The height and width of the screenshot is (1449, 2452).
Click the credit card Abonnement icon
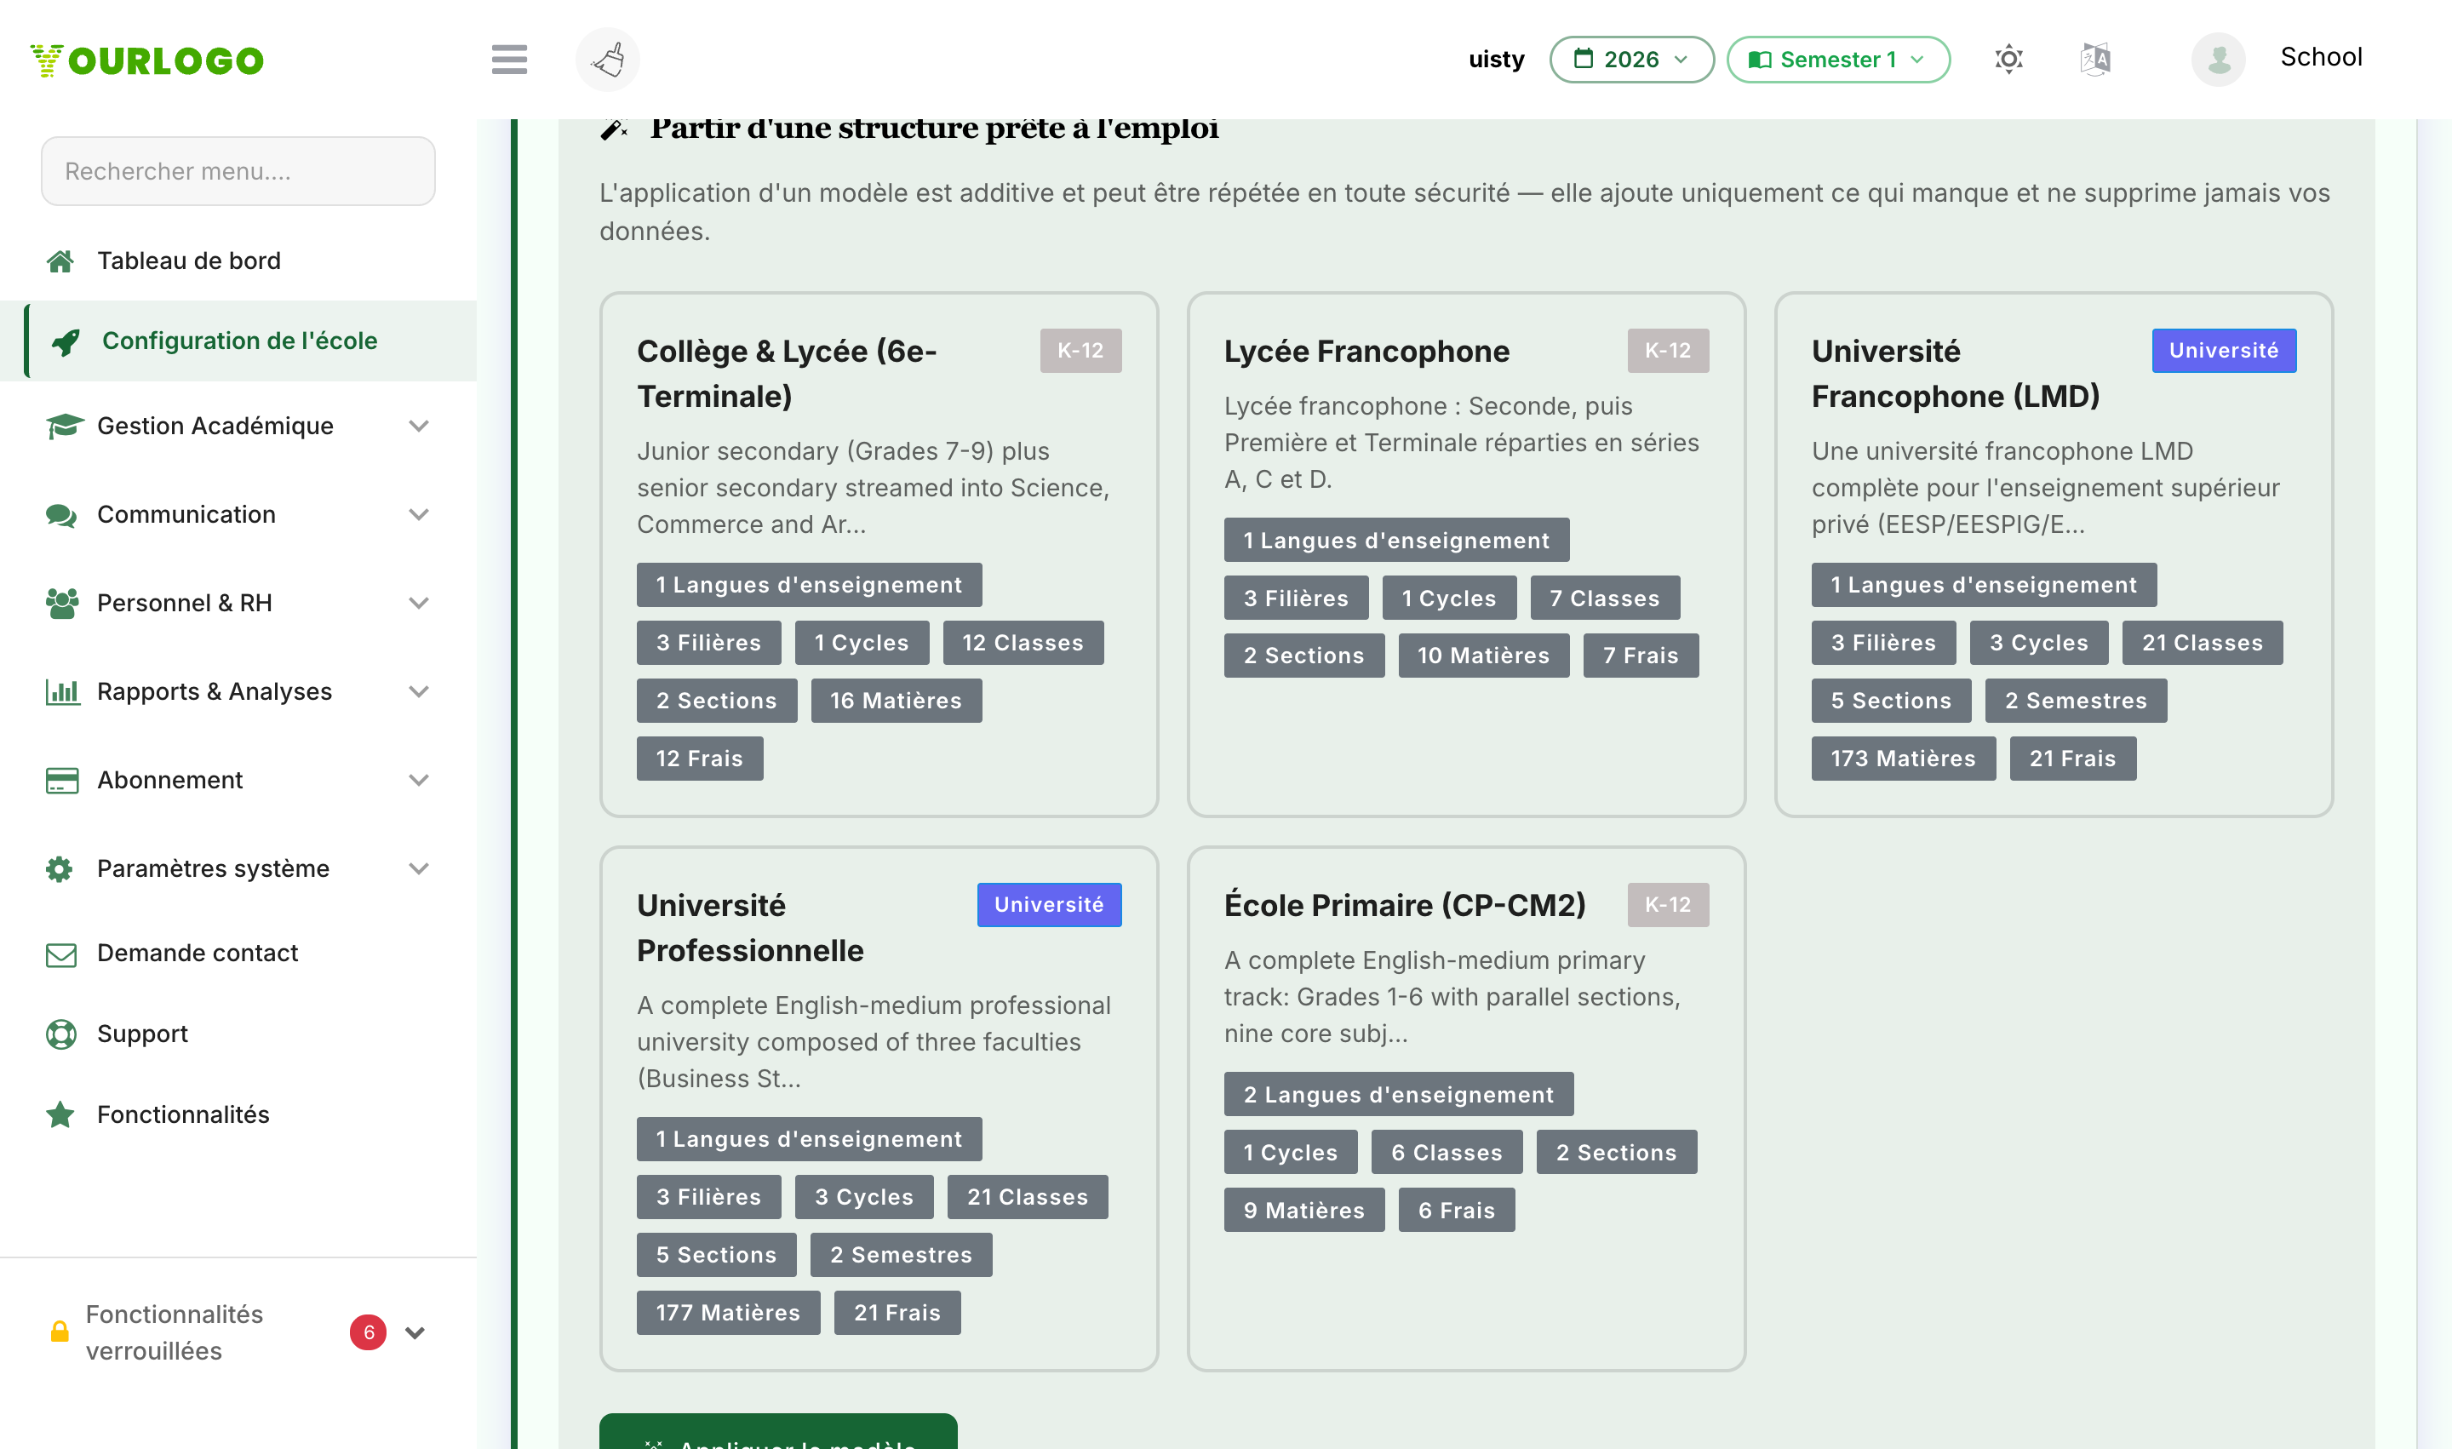[x=61, y=780]
